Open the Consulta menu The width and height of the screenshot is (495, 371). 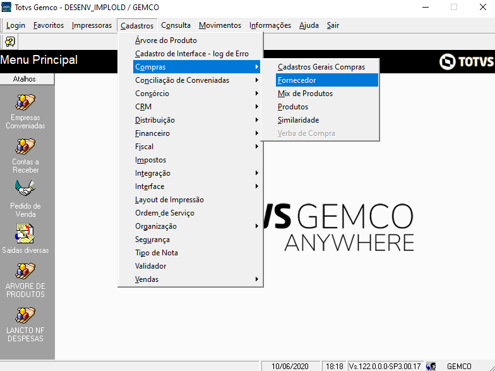pos(176,25)
